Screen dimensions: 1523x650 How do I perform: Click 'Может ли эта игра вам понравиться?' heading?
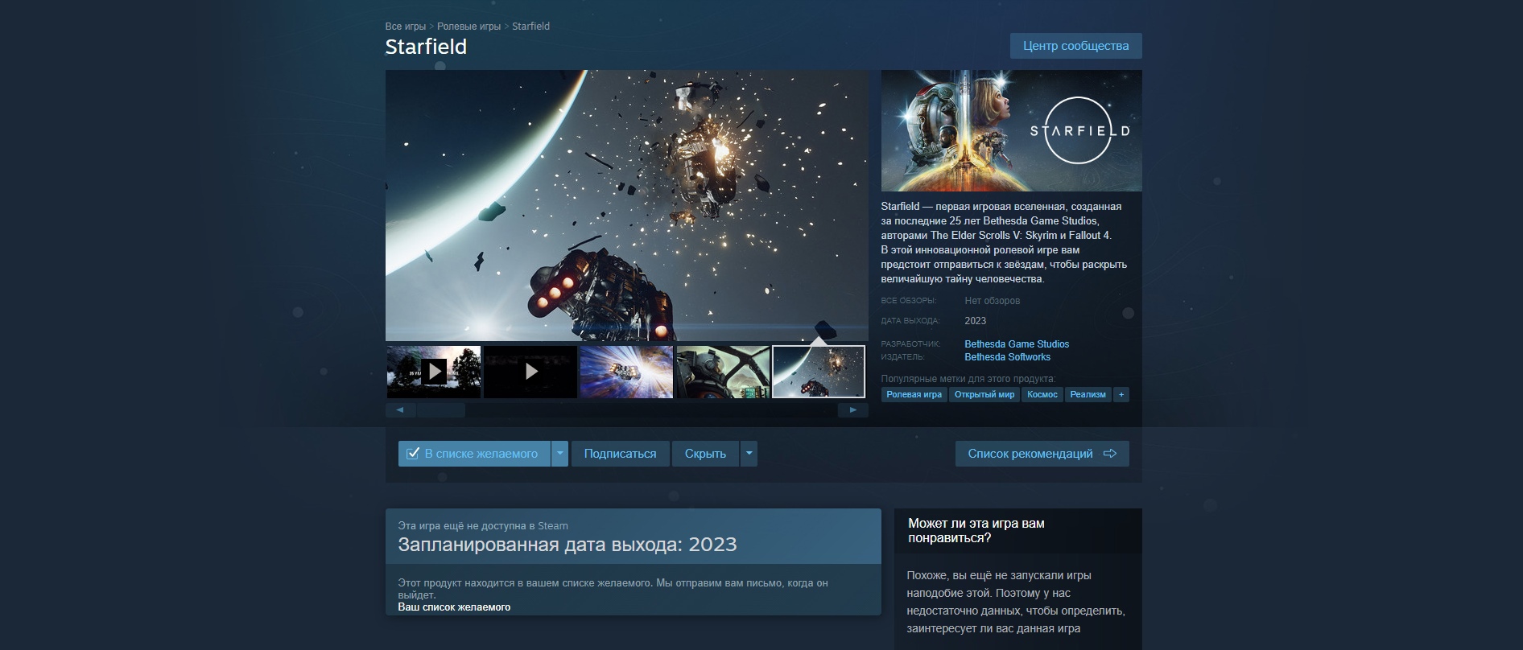976,531
